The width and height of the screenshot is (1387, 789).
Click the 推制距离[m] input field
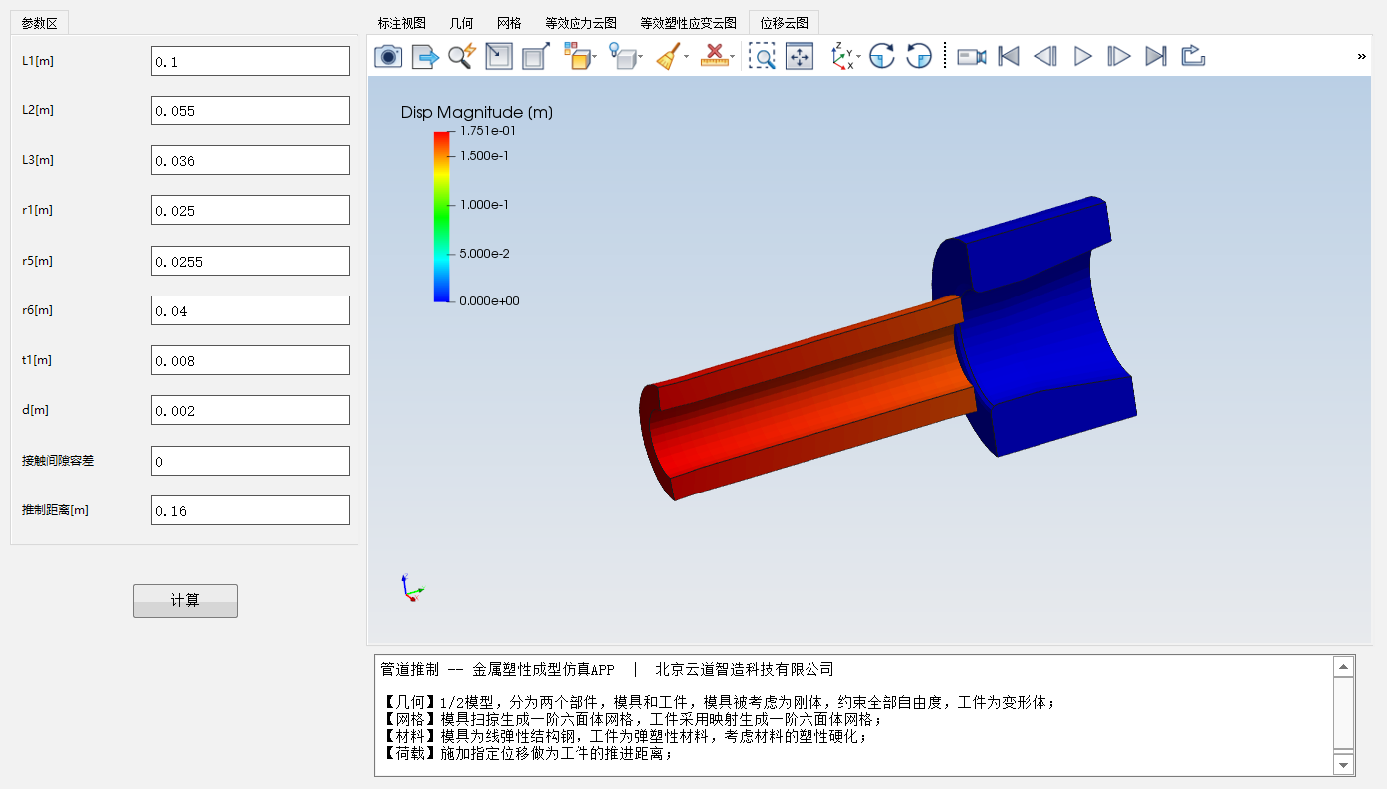click(251, 510)
